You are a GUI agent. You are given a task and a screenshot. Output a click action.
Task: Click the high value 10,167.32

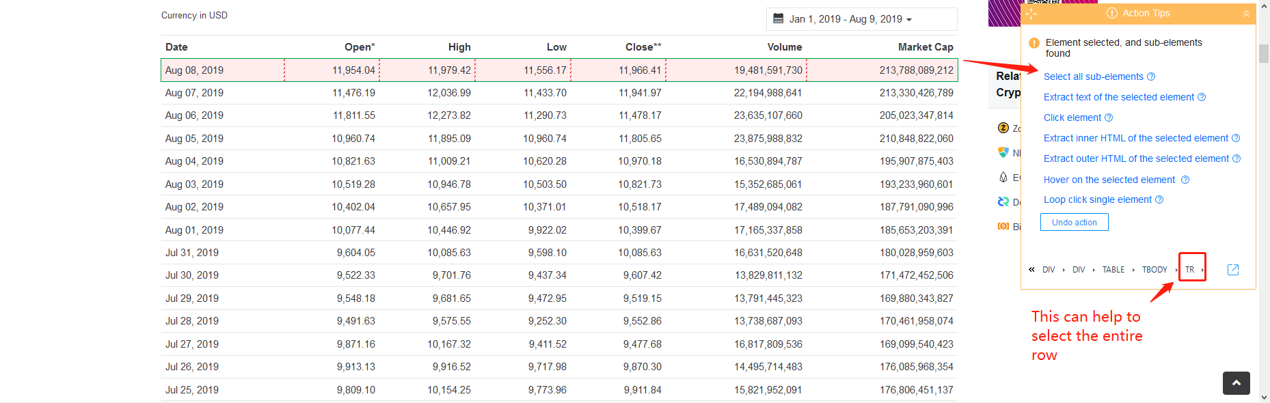pyautogui.click(x=449, y=344)
